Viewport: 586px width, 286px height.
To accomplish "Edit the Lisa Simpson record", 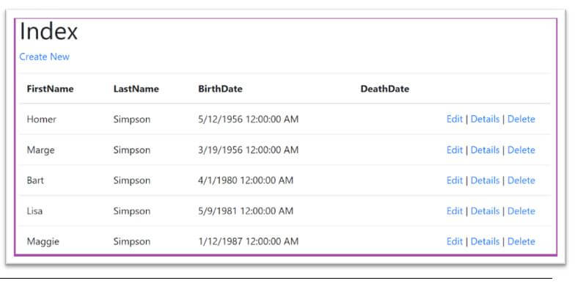I will 455,211.
